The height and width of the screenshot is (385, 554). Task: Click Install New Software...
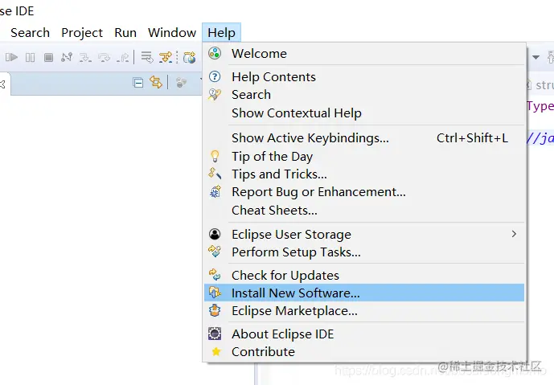tap(364, 293)
